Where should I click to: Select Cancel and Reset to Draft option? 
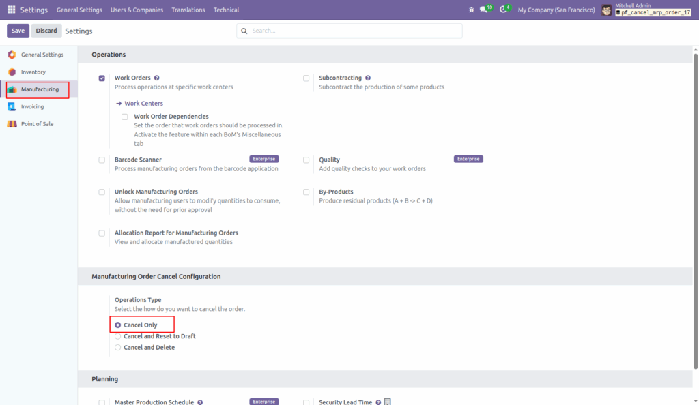coord(117,336)
